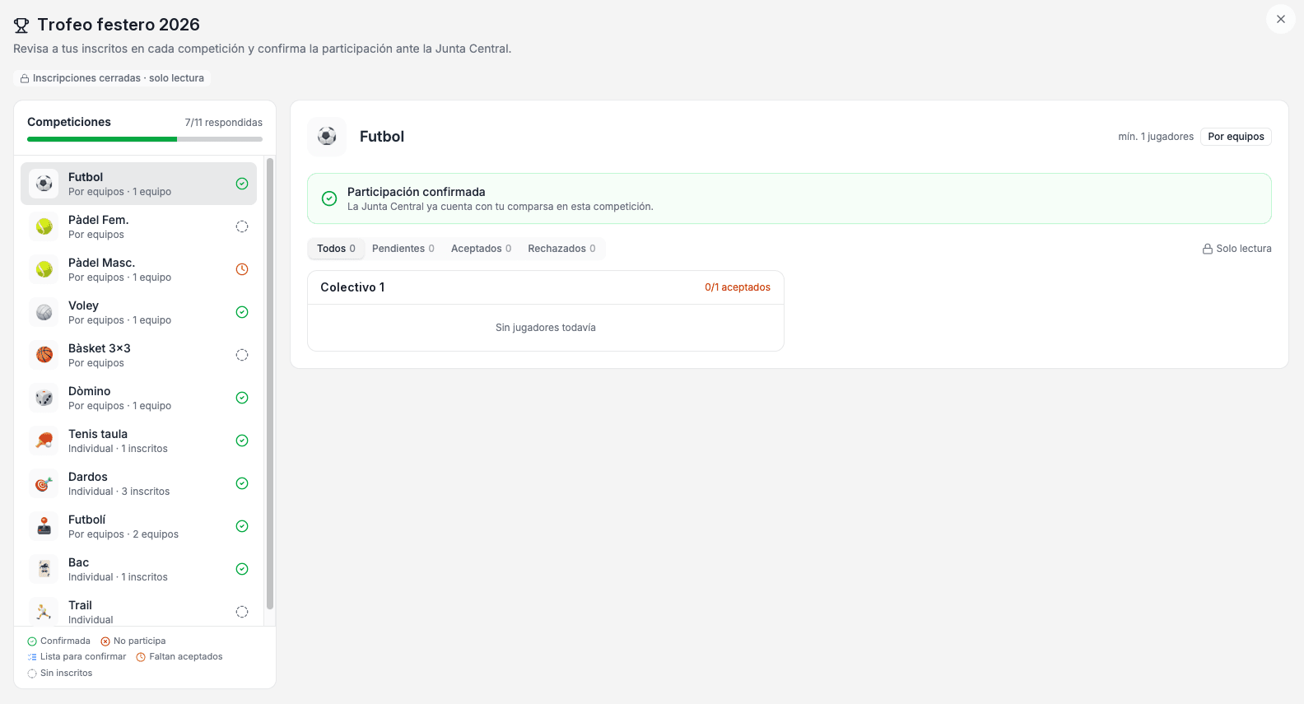This screenshot has width=1304, height=704.
Task: Select the Trail competition in the list
Action: pyautogui.click(x=138, y=612)
